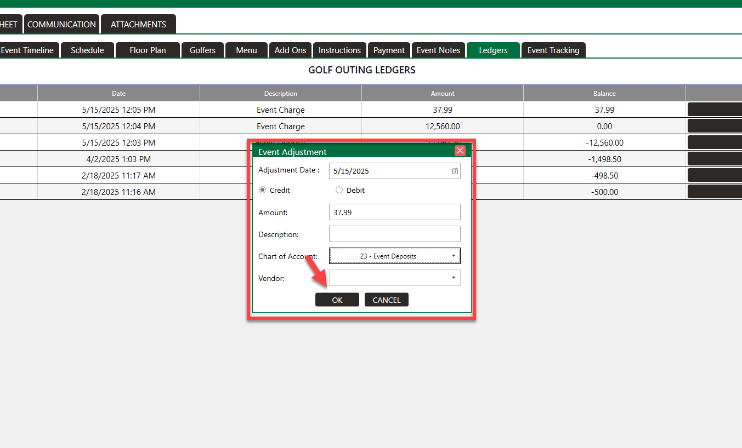Close the Event Adjustment dialog
This screenshot has width=742, height=448.
(460, 151)
